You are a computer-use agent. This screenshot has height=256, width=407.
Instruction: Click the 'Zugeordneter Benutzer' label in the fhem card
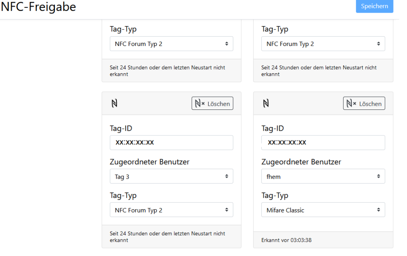click(301, 162)
